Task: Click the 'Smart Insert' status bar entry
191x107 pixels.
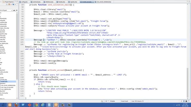Action: pyautogui.click(x=124, y=101)
